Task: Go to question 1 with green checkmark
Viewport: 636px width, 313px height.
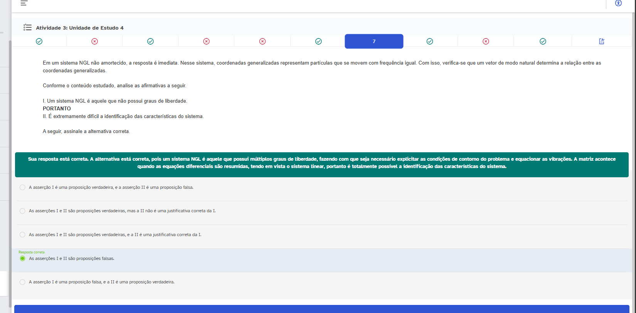Action: (x=39, y=41)
